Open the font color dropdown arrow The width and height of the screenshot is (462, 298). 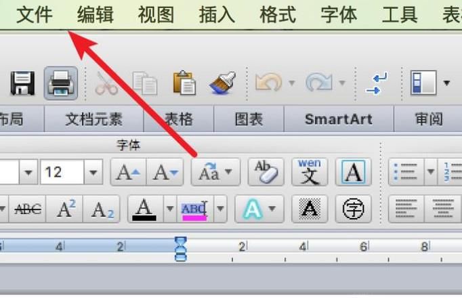170,209
